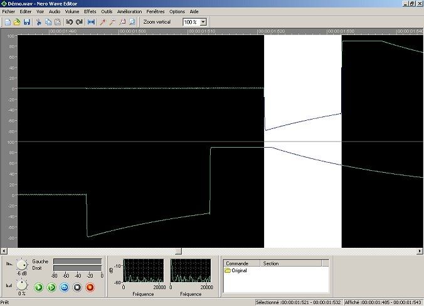Viewport: 424px width, 306px height.
Task: Open the Volume menu
Action: pos(72,12)
